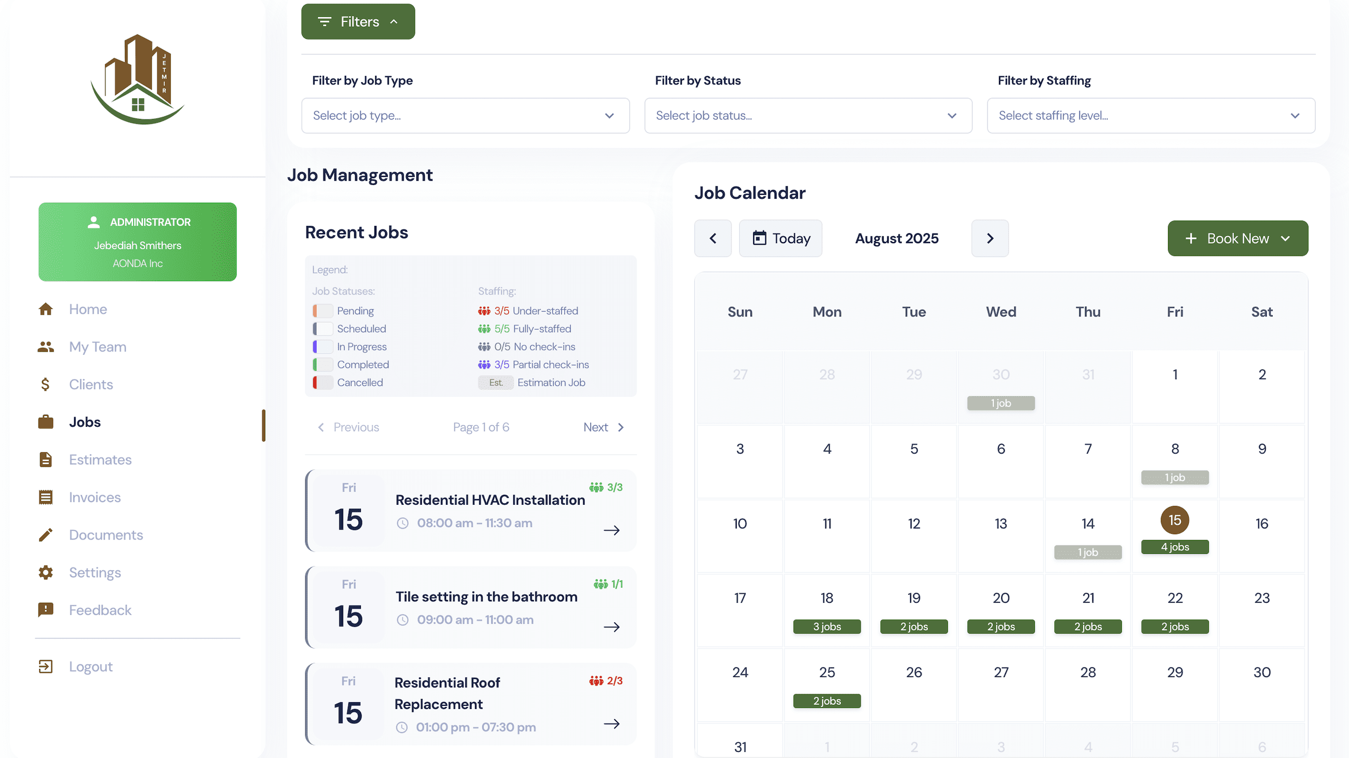The width and height of the screenshot is (1349, 758).
Task: Click the 1 job badge on August 14
Action: tap(1088, 552)
